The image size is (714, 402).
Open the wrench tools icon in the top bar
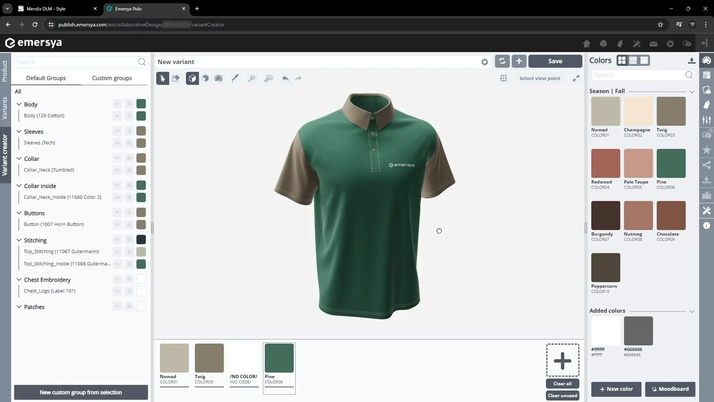click(637, 44)
